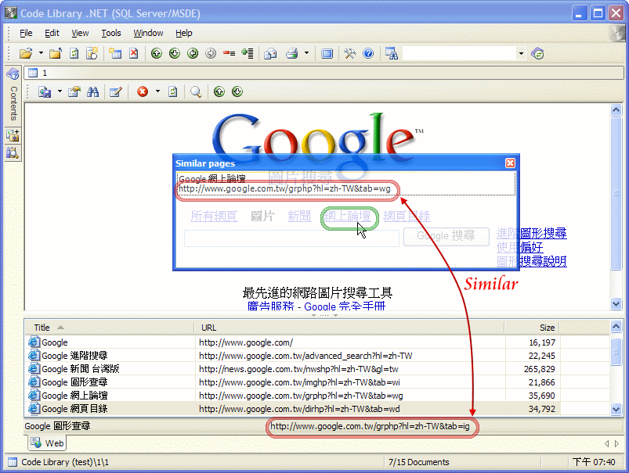Close the Similar pages popup
The width and height of the screenshot is (629, 473).
pyautogui.click(x=510, y=163)
